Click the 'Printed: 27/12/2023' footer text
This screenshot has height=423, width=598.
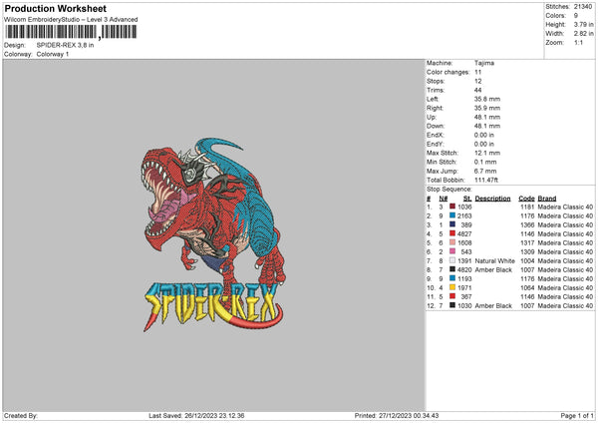(x=397, y=416)
